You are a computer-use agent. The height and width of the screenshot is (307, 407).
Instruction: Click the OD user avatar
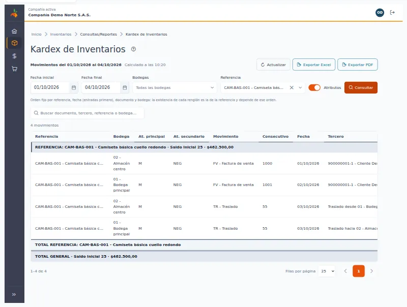[x=380, y=12]
